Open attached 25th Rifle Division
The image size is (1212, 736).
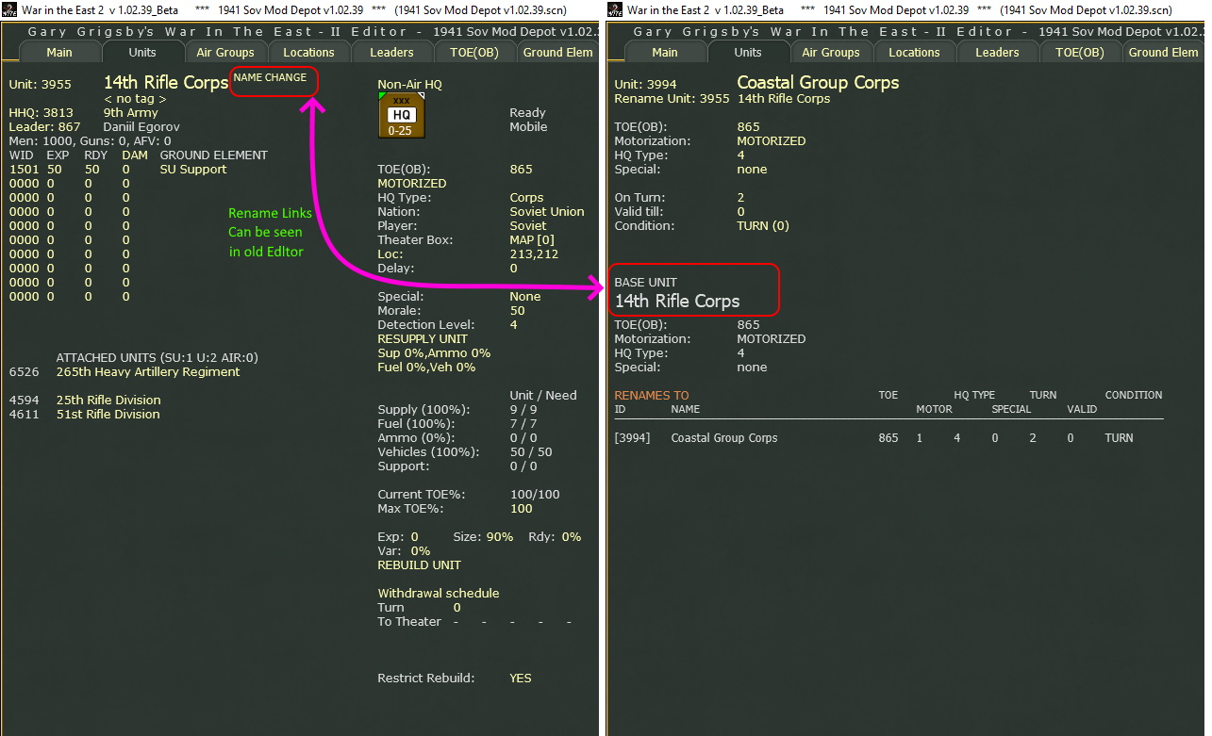(108, 401)
